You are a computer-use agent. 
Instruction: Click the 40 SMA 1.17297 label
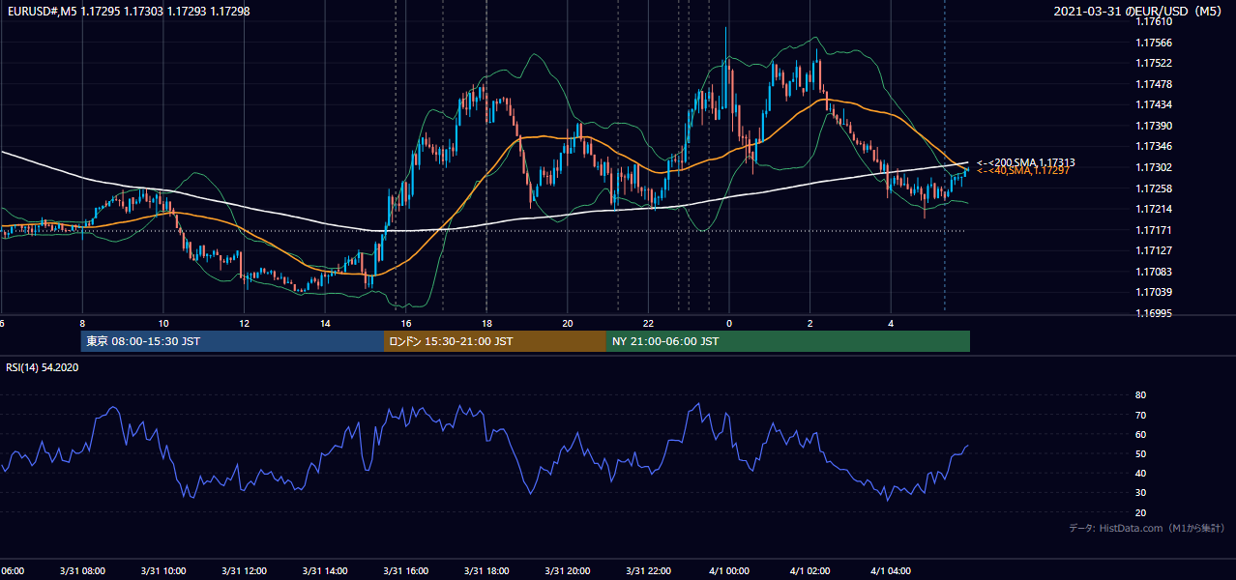point(1023,170)
